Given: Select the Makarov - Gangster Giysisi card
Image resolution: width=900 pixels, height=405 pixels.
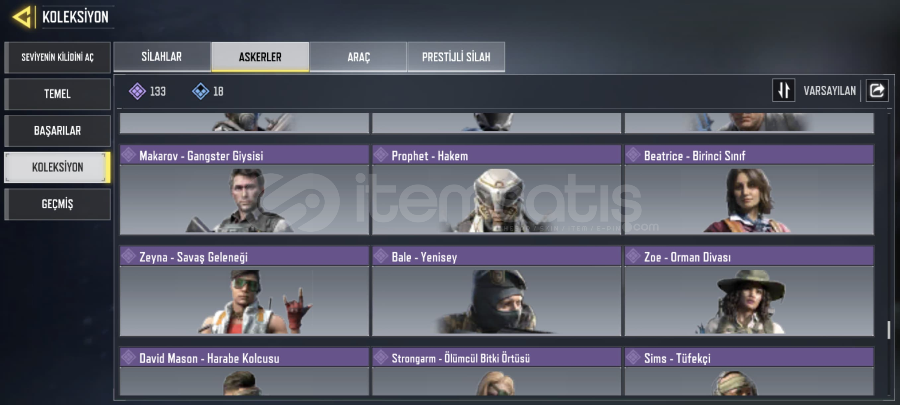Looking at the screenshot, I should click(244, 190).
